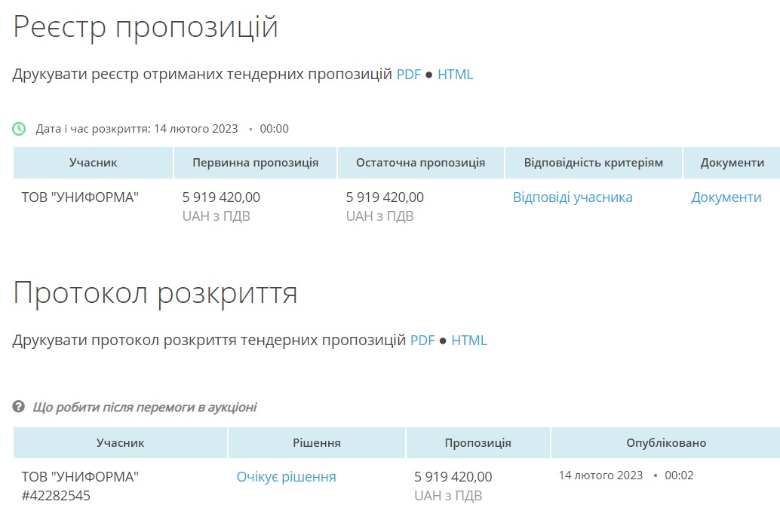Select ТОВ "УНИФОРМА" in registry table
This screenshot has width=780, height=529.
(x=80, y=197)
